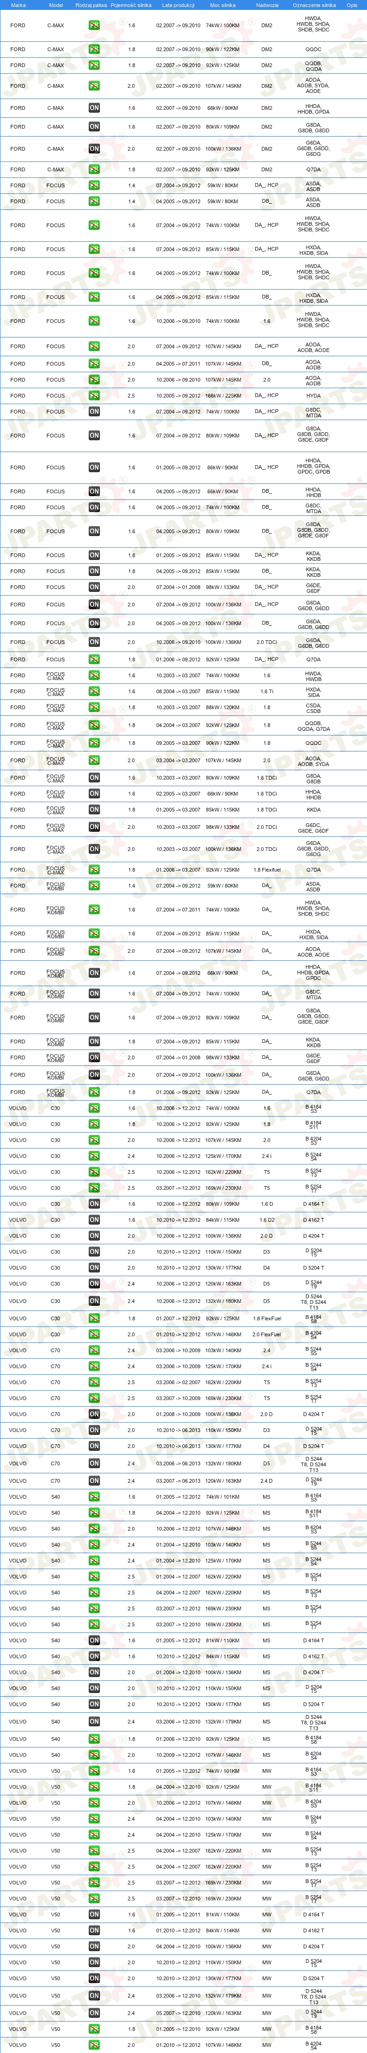Click the 08.2004 -> 03.2007 production years cell
This screenshot has height=2053, width=367.
pyautogui.click(x=178, y=691)
